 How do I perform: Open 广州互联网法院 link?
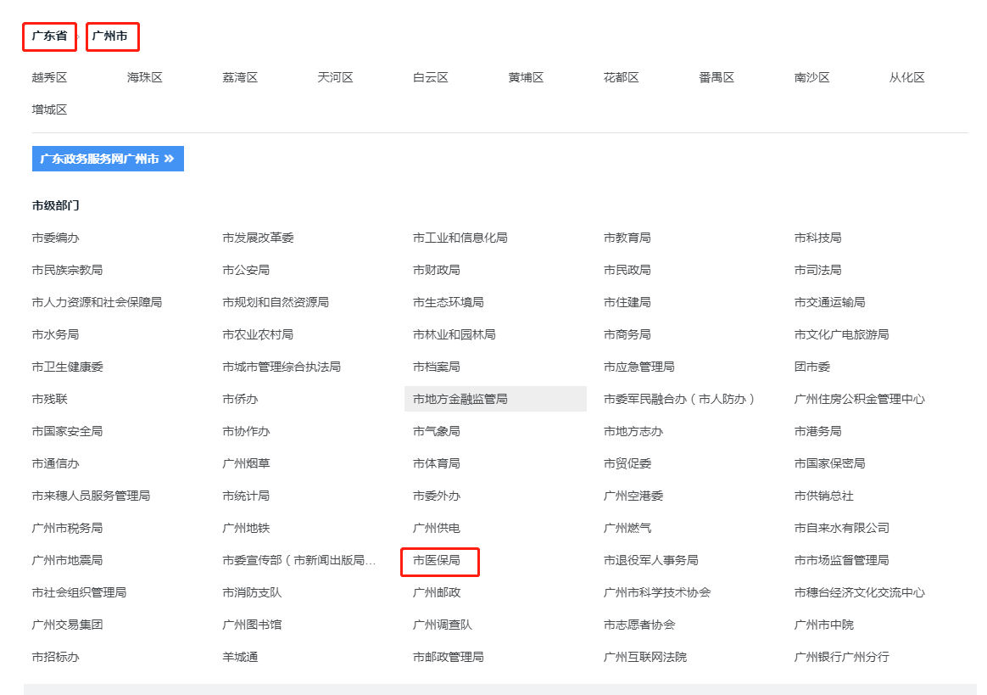(x=645, y=657)
